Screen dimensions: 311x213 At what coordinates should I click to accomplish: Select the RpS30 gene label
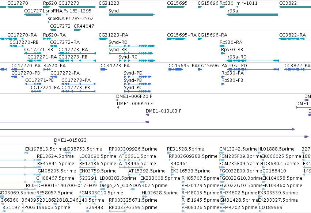pyautogui.click(x=227, y=3)
